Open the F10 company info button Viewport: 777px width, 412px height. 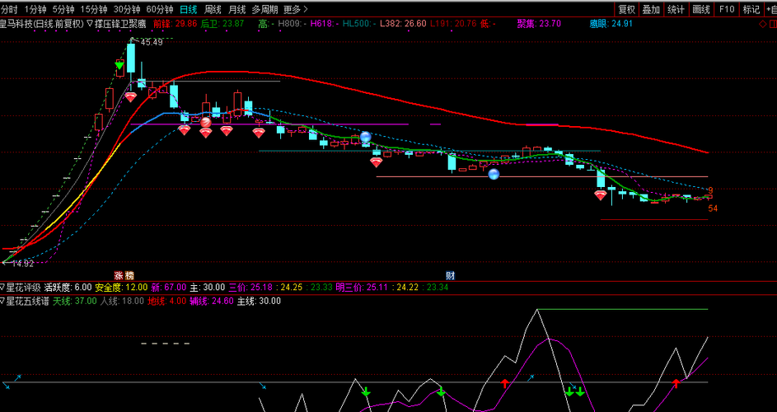(x=727, y=9)
